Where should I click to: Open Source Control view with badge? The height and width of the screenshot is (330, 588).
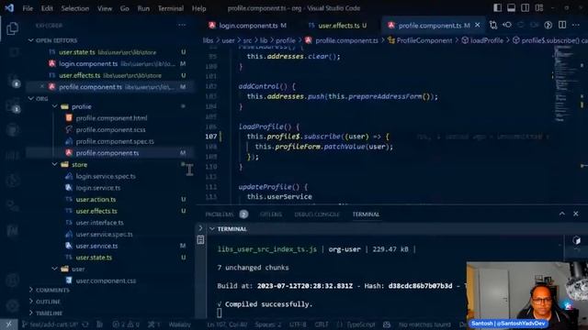click(x=13, y=80)
